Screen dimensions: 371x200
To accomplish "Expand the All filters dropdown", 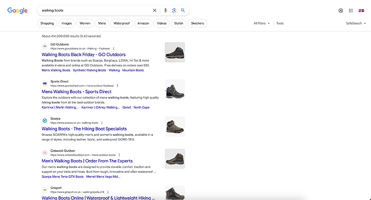I will (262, 23).
